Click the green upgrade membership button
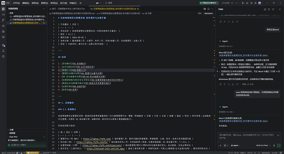Screen dimensions: 284x154 209,3
